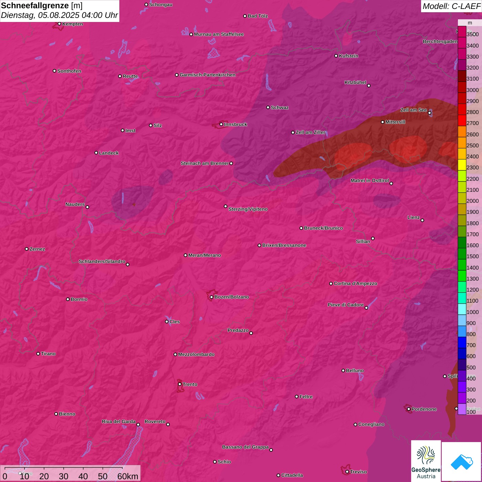Click the Treviso city marker
The width and height of the screenshot is (482, 482).
[347, 472]
